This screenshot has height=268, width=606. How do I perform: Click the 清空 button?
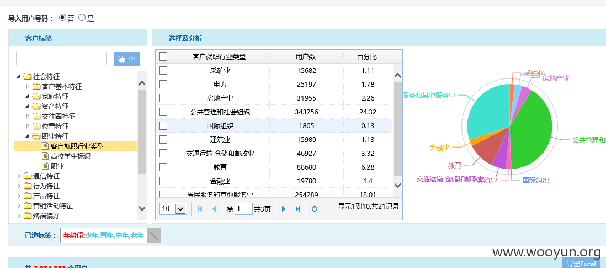[x=127, y=59]
